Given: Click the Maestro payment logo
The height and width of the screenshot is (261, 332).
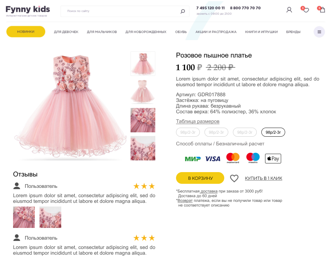Looking at the screenshot, I should (253, 158).
